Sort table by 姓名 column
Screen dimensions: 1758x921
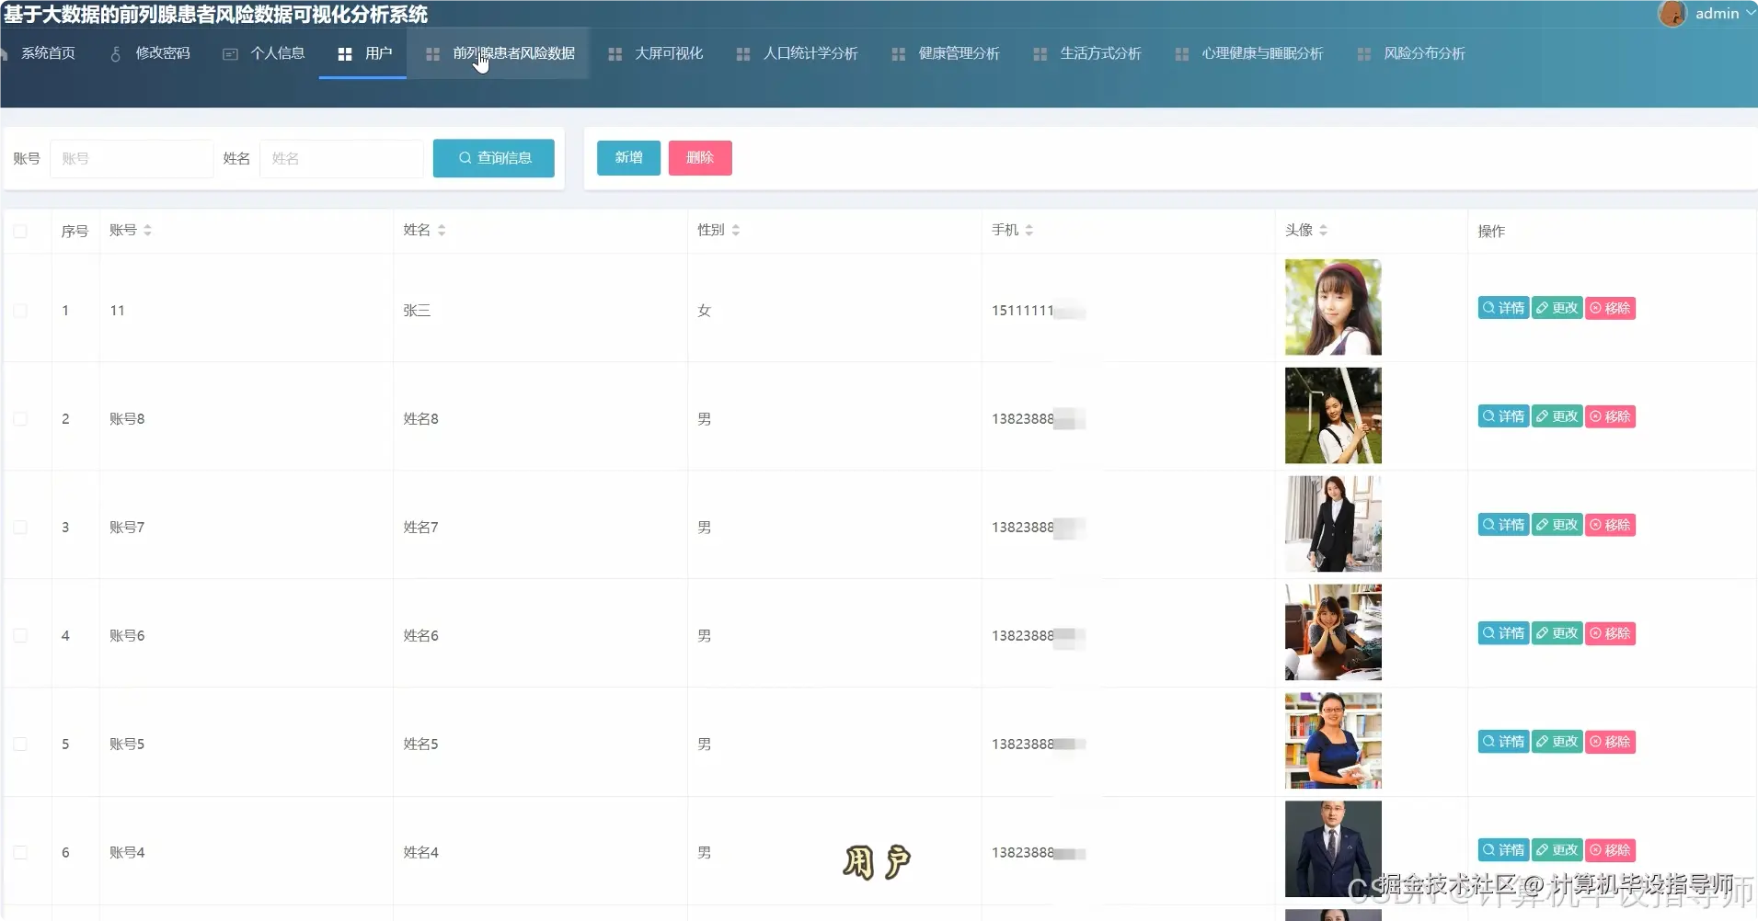(x=442, y=230)
